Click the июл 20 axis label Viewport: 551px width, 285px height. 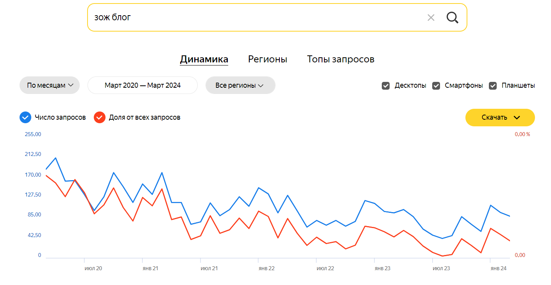pyautogui.click(x=93, y=268)
